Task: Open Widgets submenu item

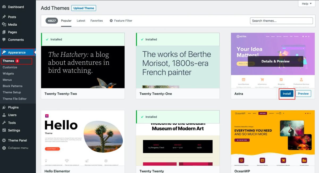Action: click(x=8, y=74)
